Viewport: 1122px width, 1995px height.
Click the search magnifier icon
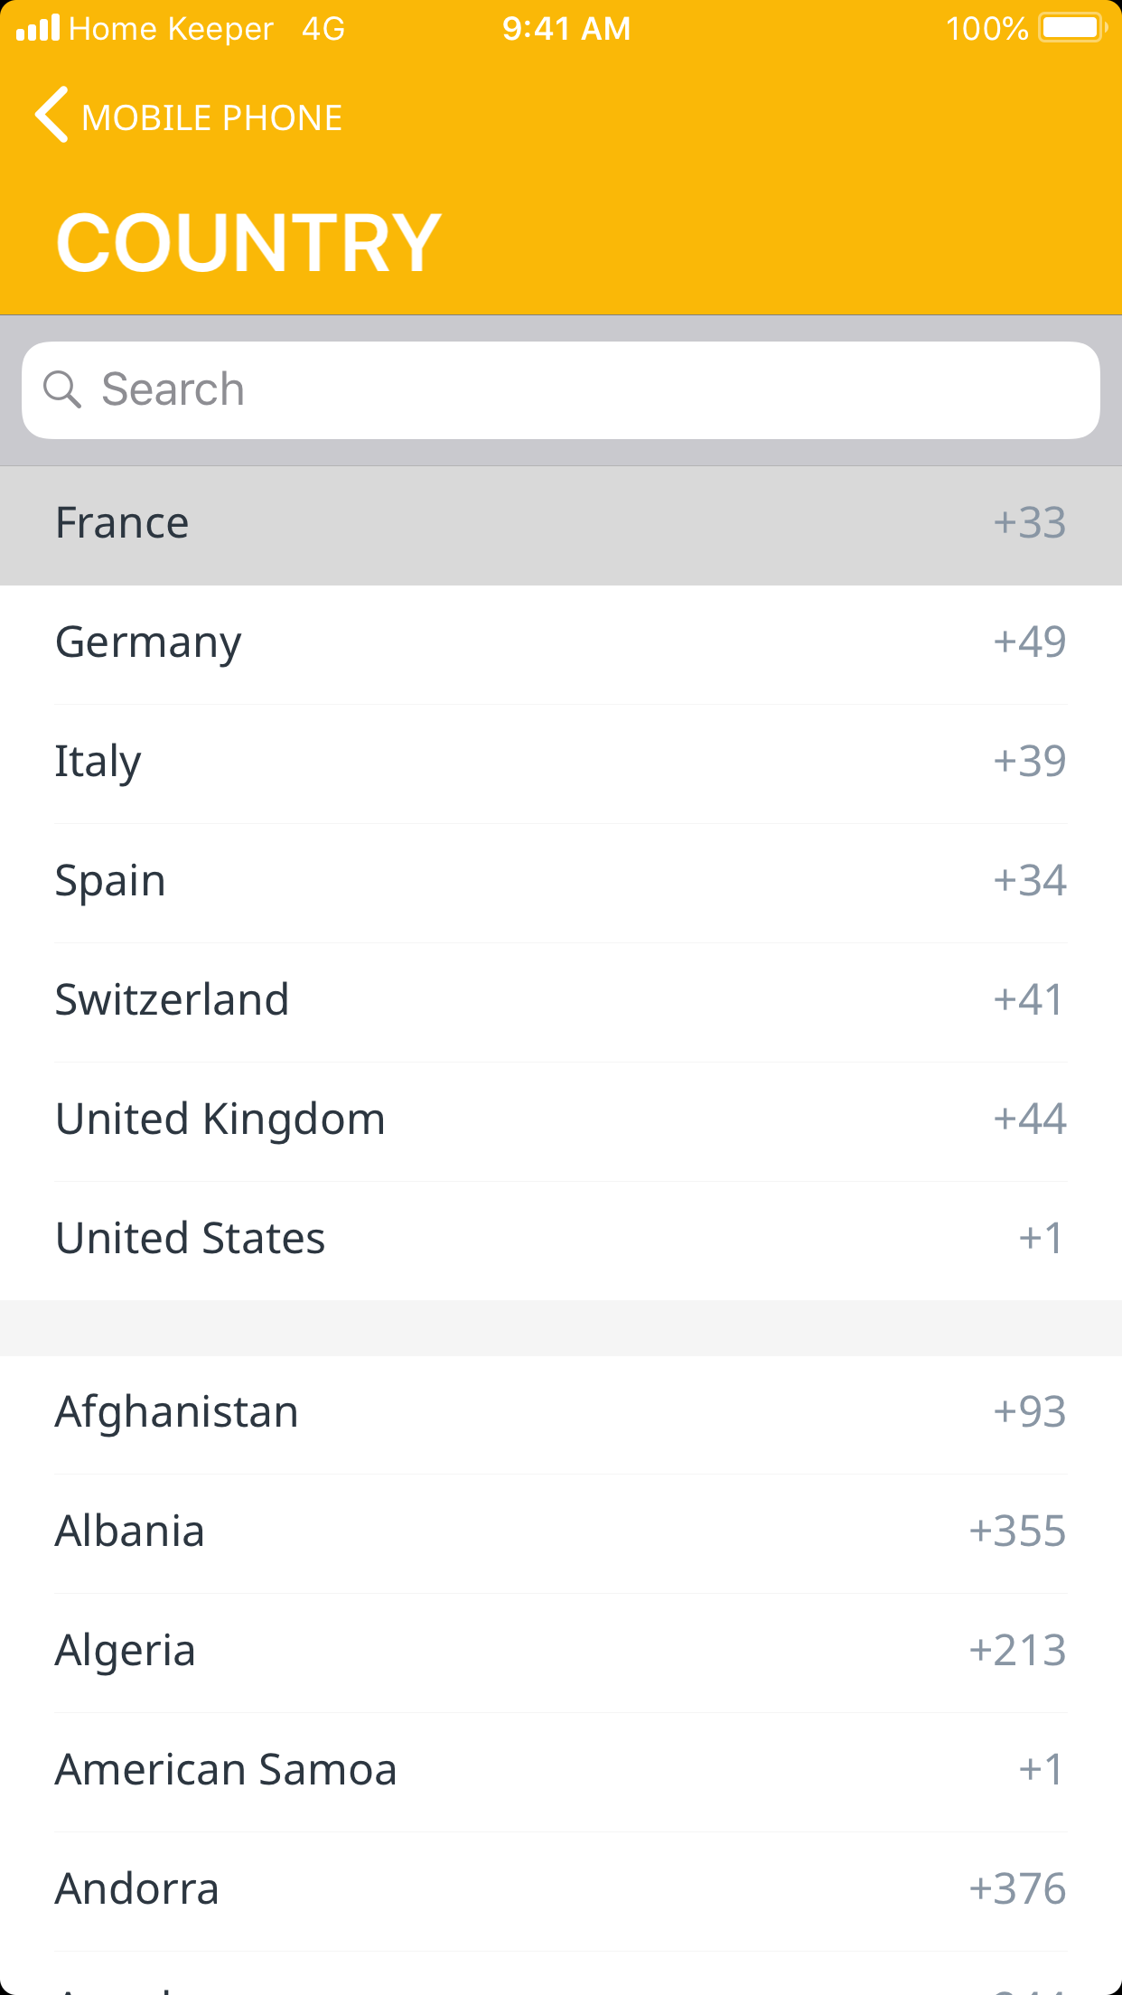[x=62, y=390]
